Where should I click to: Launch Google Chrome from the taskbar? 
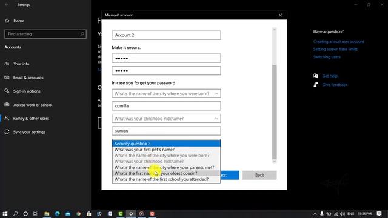78,214
